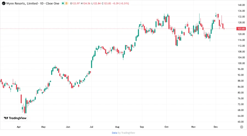The height and width of the screenshot is (136, 247).
Task: Click the 96.00 price axis label
Action: pyautogui.click(x=241, y=69)
